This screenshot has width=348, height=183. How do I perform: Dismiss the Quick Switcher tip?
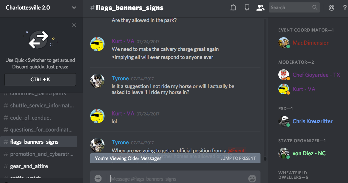click(x=74, y=25)
